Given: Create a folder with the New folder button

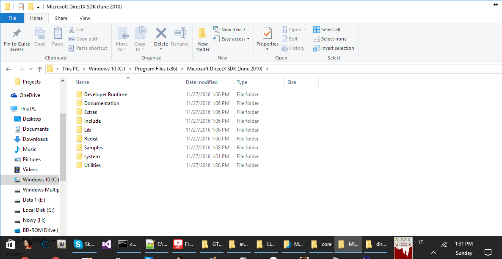Looking at the screenshot, I should 203,40.
